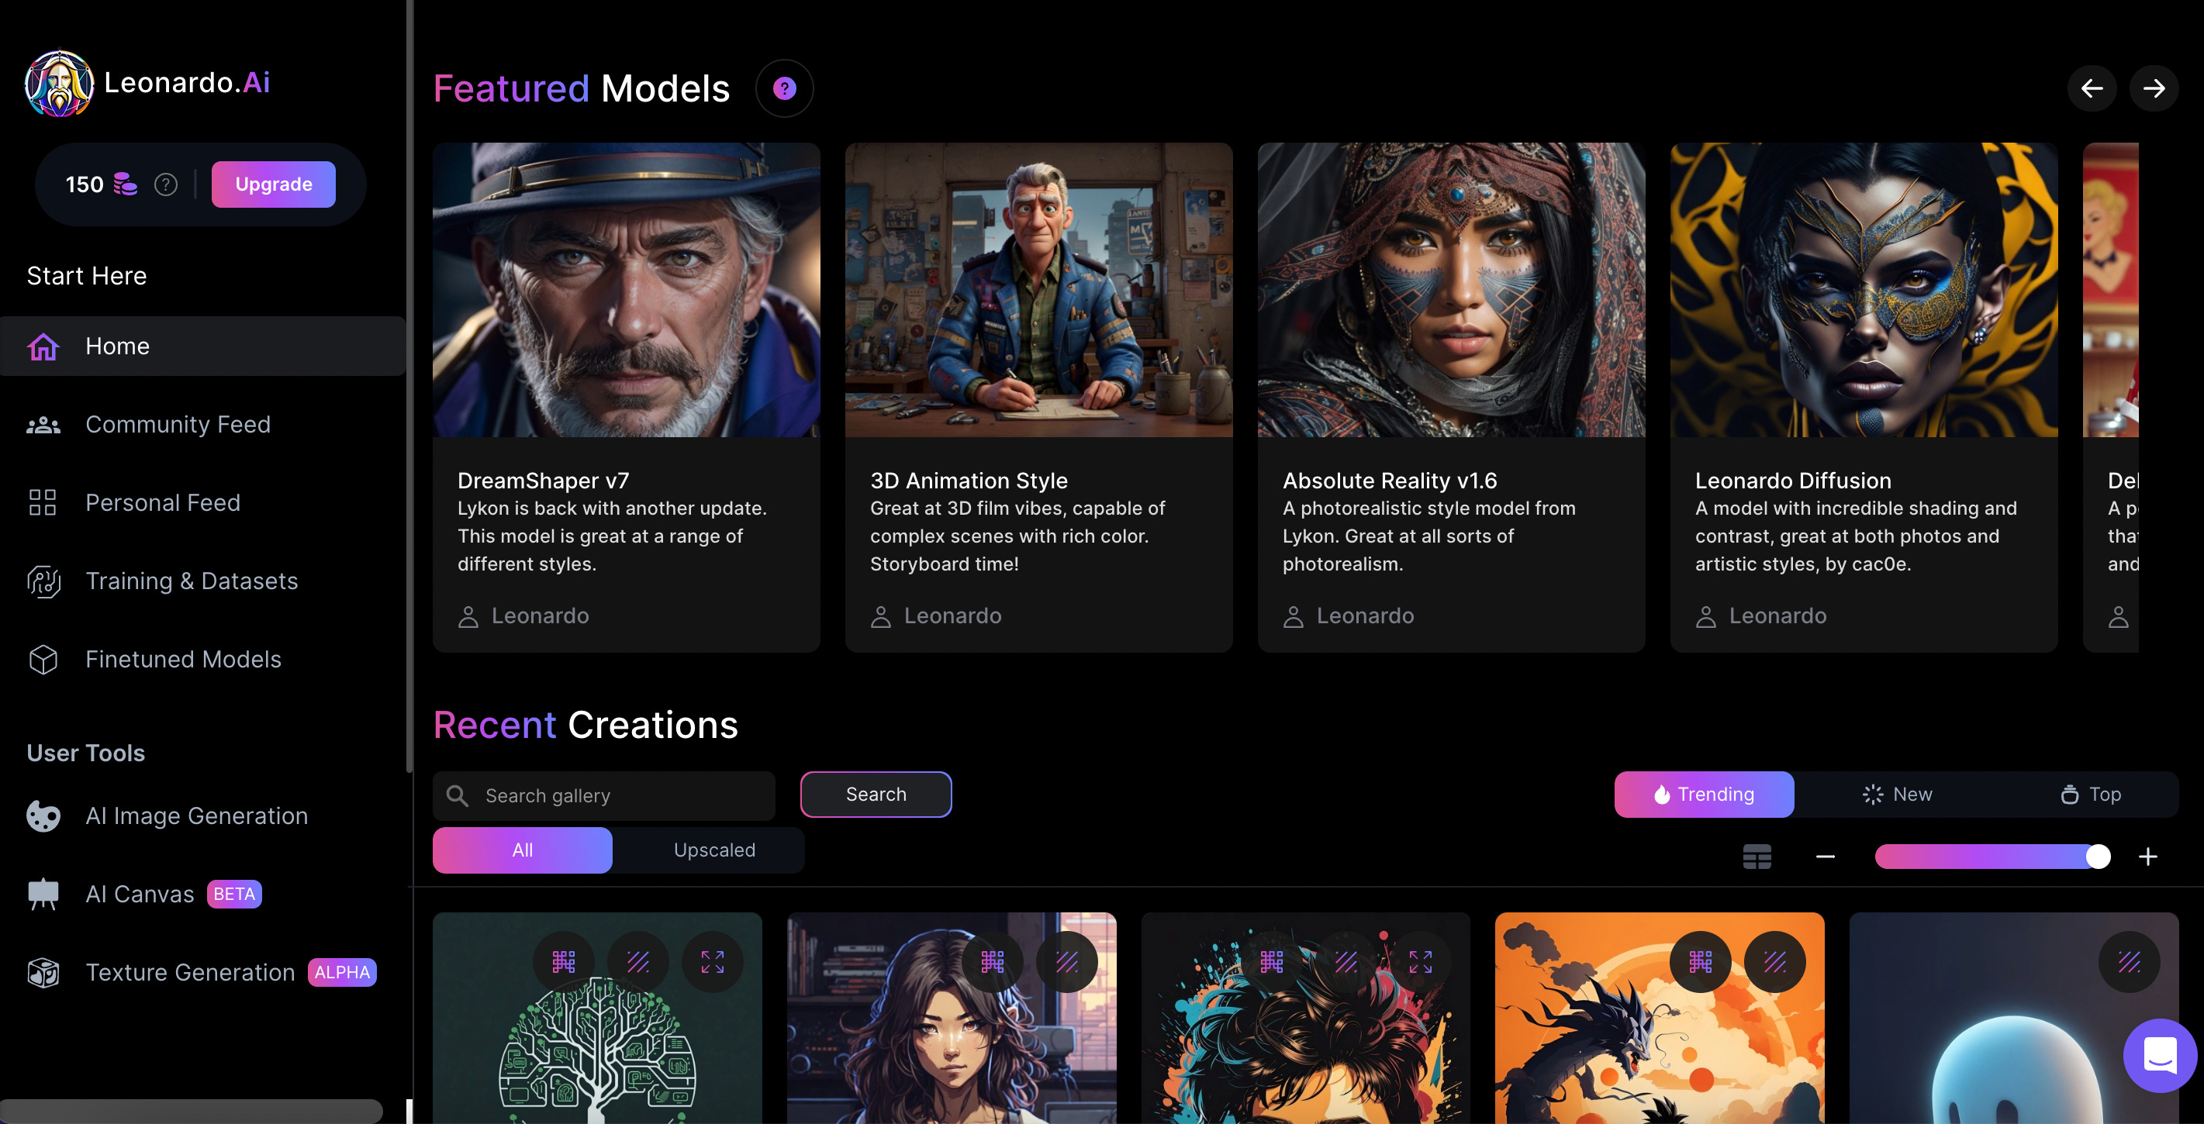This screenshot has height=1124, width=2204.
Task: Click remix icon on orange dragon image
Action: click(1700, 961)
